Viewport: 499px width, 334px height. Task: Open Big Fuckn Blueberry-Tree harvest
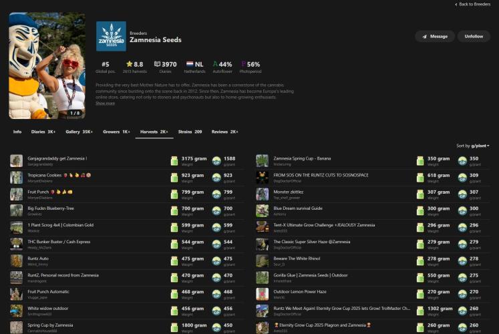click(x=51, y=208)
